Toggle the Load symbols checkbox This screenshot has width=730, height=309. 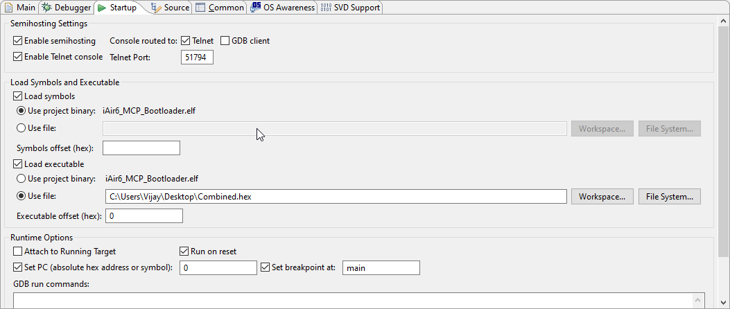tap(18, 96)
